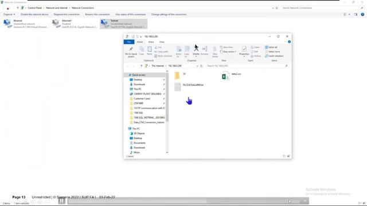This screenshot has height=206, width=367.
Task: Click the large-icons view button in the Explorer status bar
Action: point(288,156)
